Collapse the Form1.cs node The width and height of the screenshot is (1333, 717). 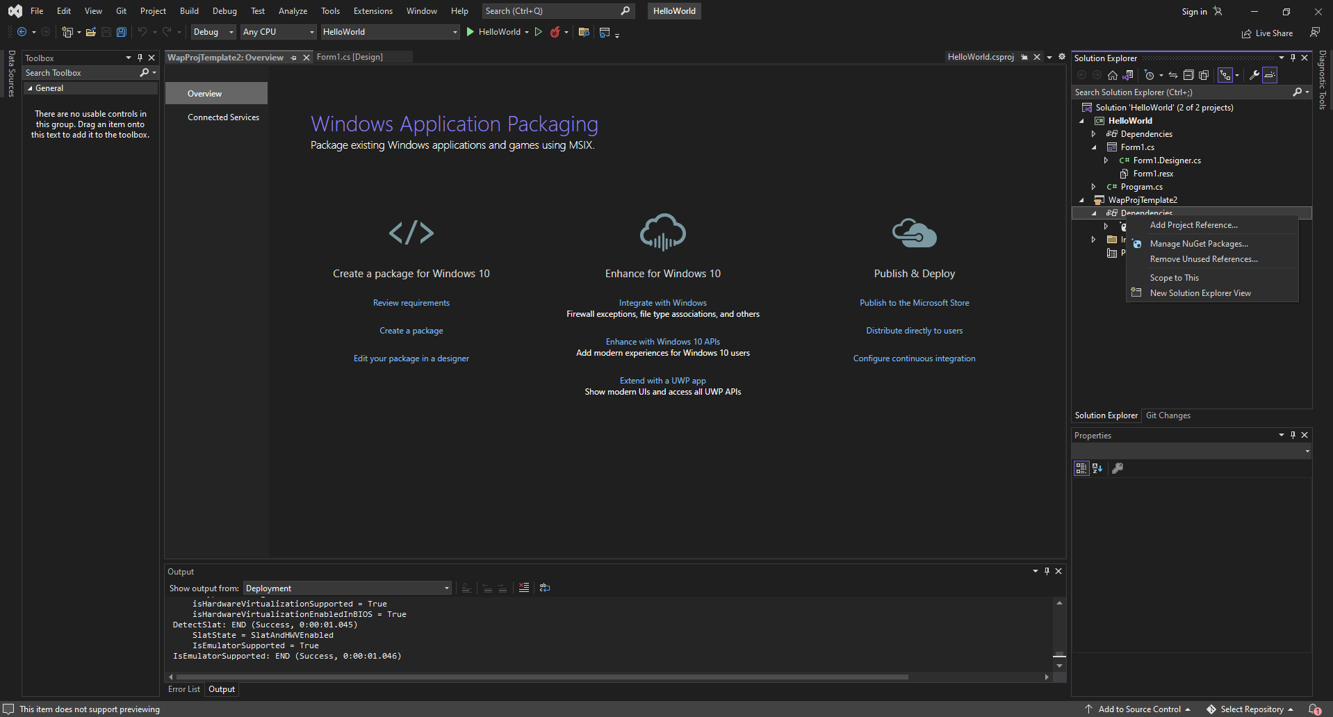(1094, 147)
